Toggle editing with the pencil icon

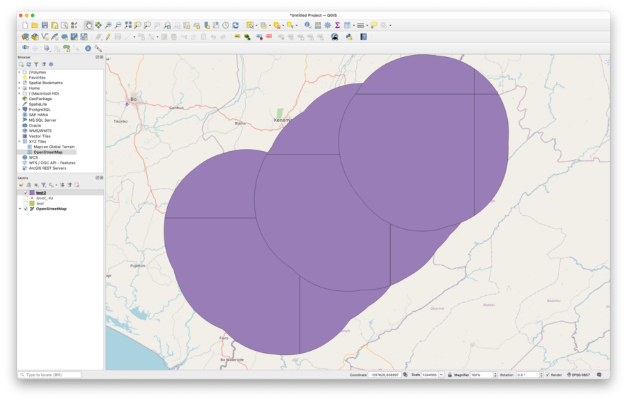pyautogui.click(x=107, y=37)
